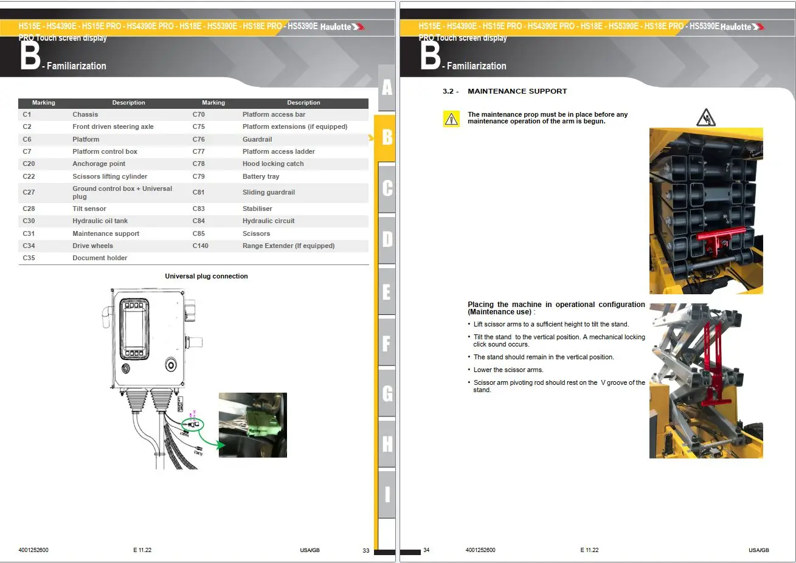Go to section tab D
This screenshot has width=796, height=563.
click(x=387, y=239)
